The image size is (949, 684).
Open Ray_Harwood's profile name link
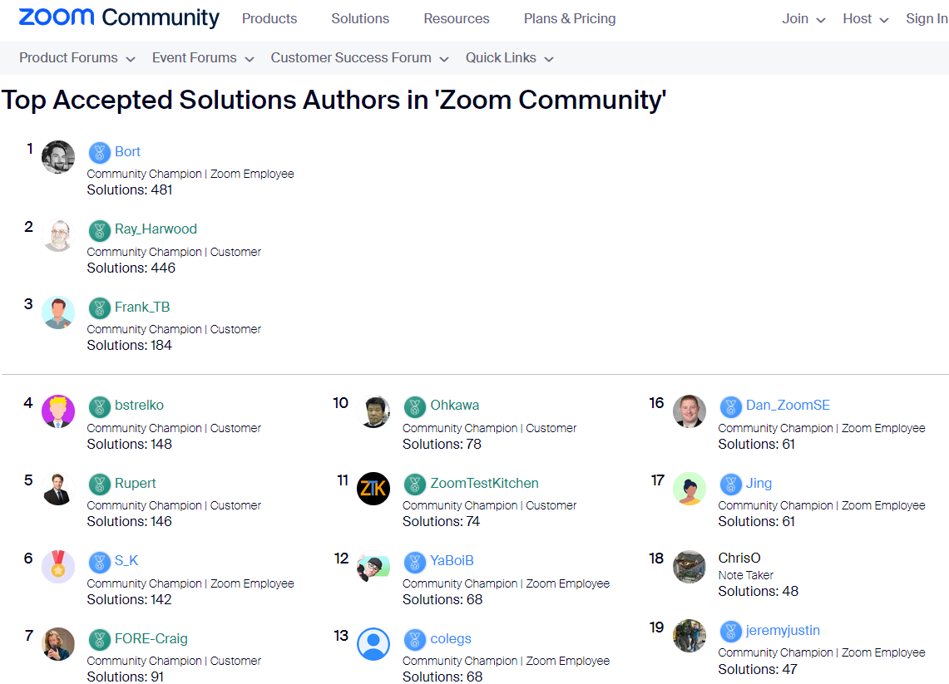click(x=156, y=229)
